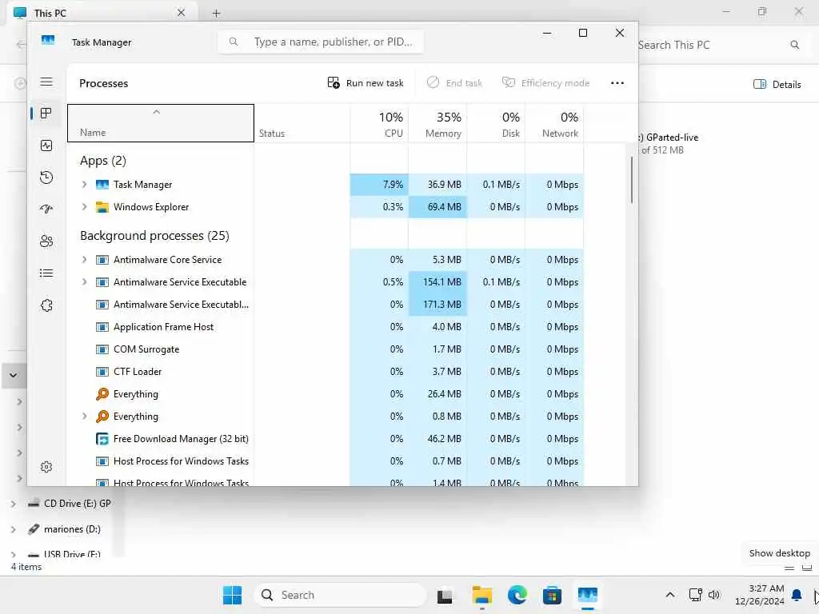Screen dimensions: 819x614
Task: Open Task View from the taskbar
Action: (x=445, y=595)
